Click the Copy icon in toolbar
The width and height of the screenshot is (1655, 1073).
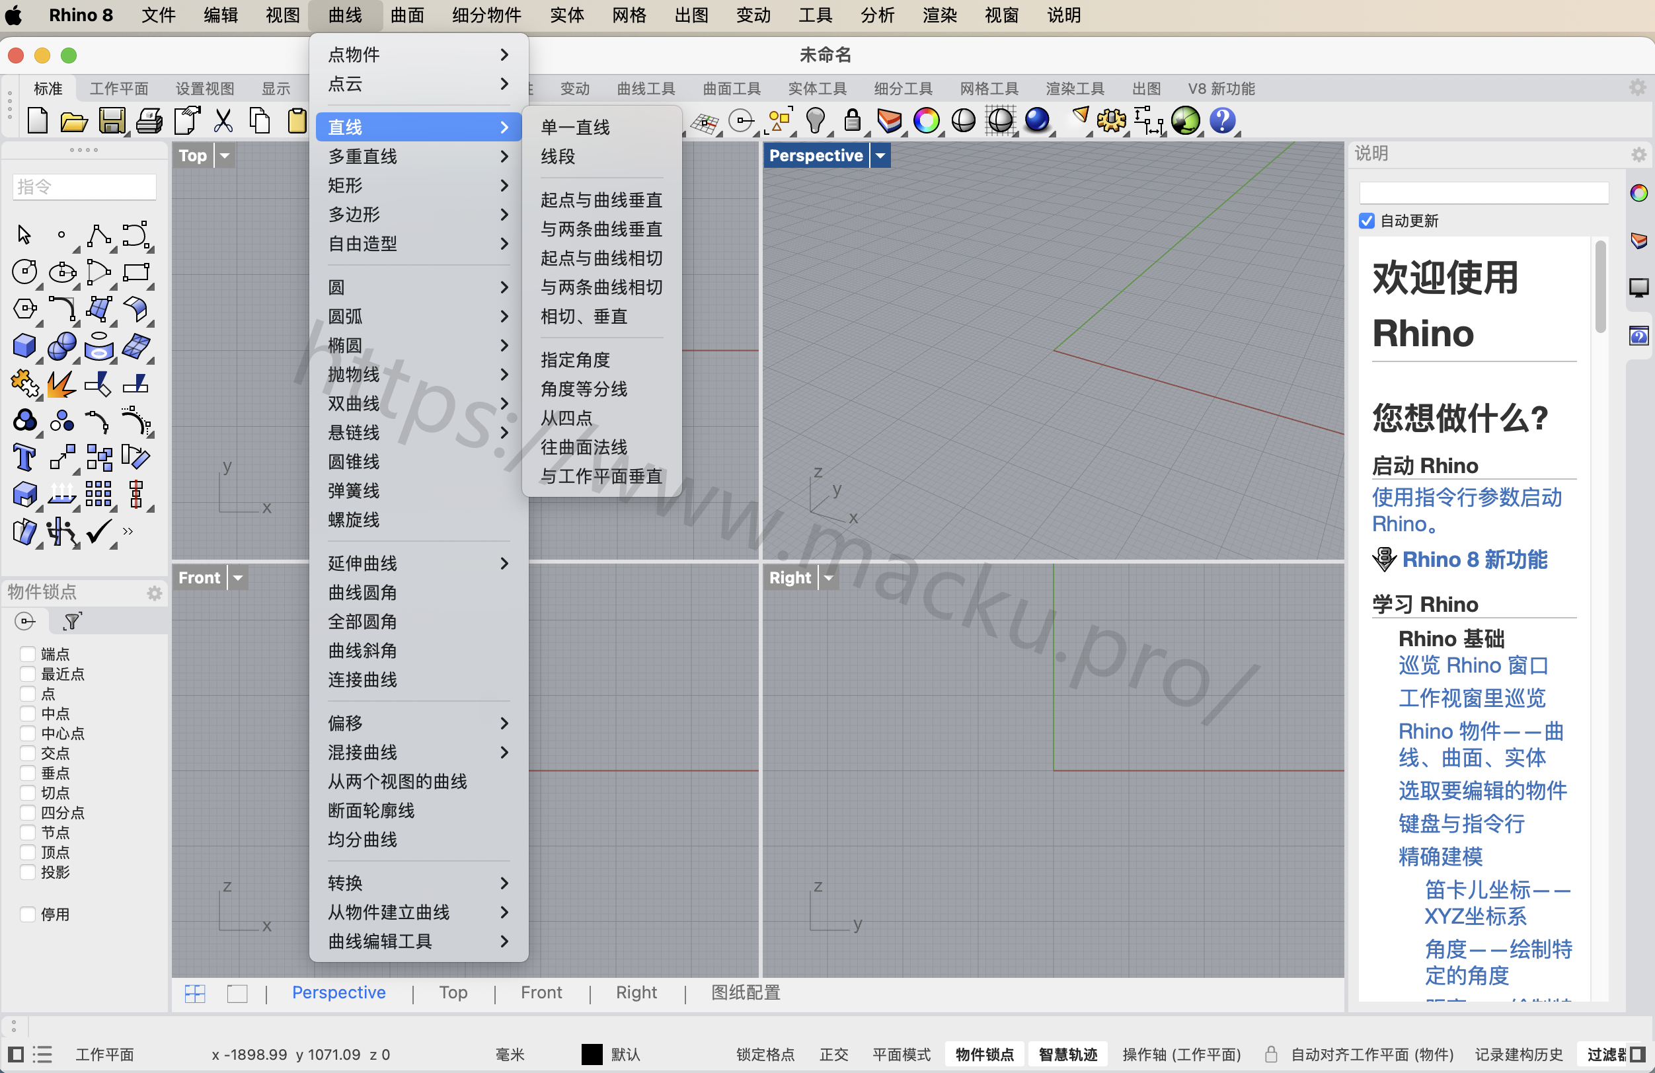259,121
